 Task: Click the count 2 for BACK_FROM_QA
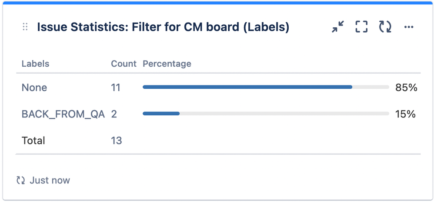tap(114, 114)
